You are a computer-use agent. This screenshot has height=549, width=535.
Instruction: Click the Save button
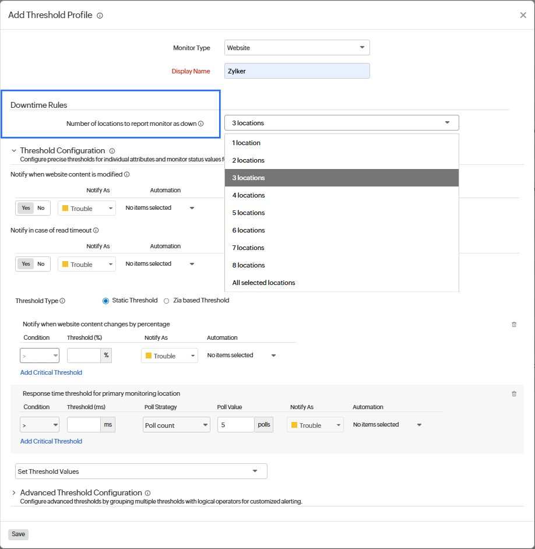(18, 534)
